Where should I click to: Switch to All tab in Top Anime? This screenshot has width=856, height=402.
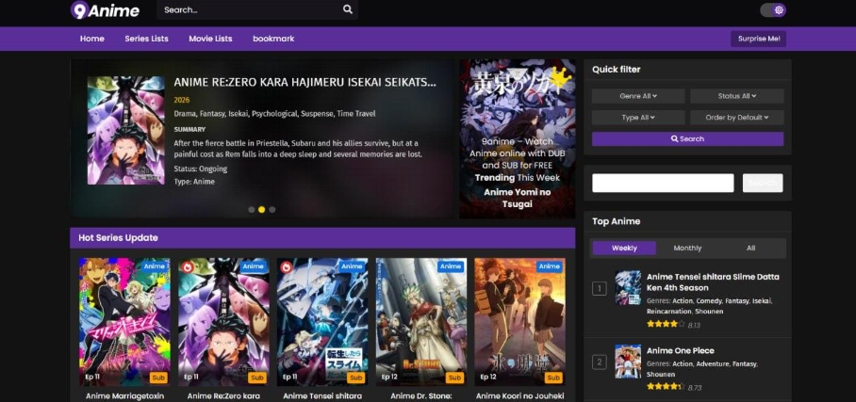point(750,249)
